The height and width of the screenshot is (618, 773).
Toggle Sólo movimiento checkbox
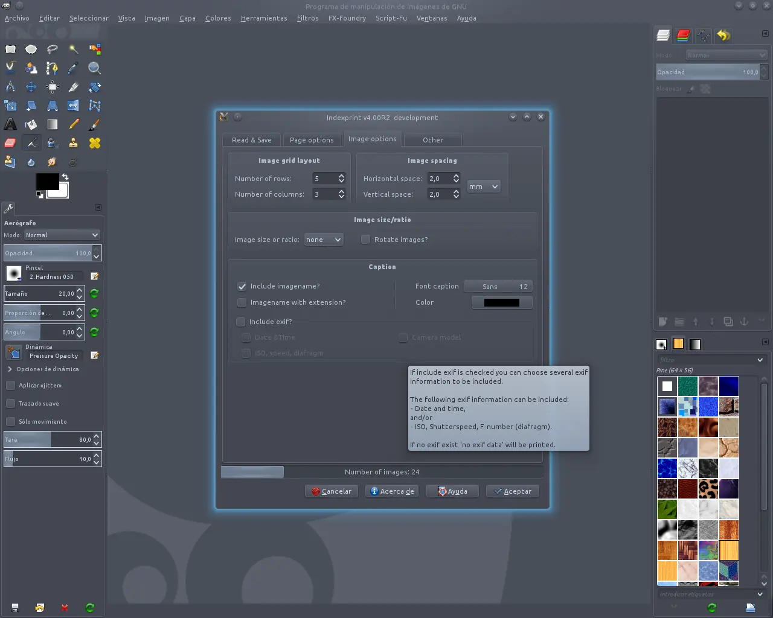click(x=10, y=421)
